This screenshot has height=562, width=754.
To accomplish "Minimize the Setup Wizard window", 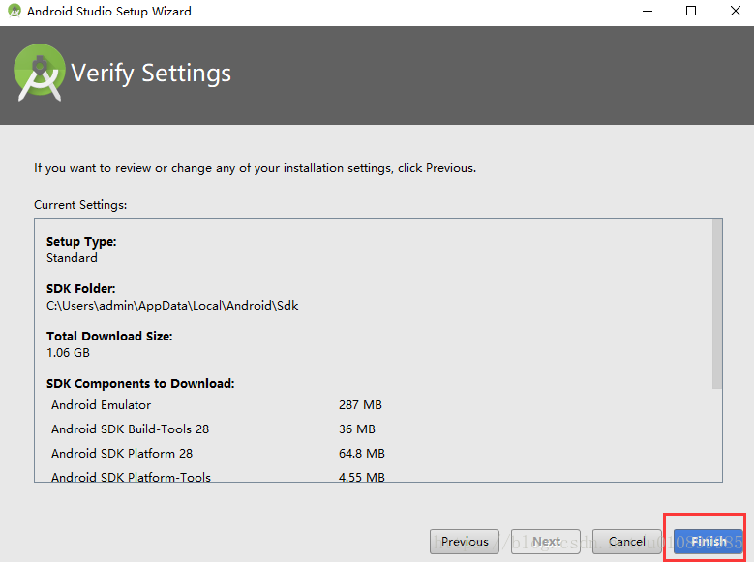I will pyautogui.click(x=648, y=11).
